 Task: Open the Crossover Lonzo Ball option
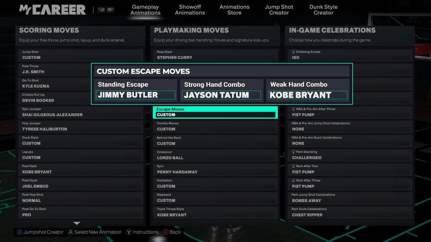pos(215,155)
